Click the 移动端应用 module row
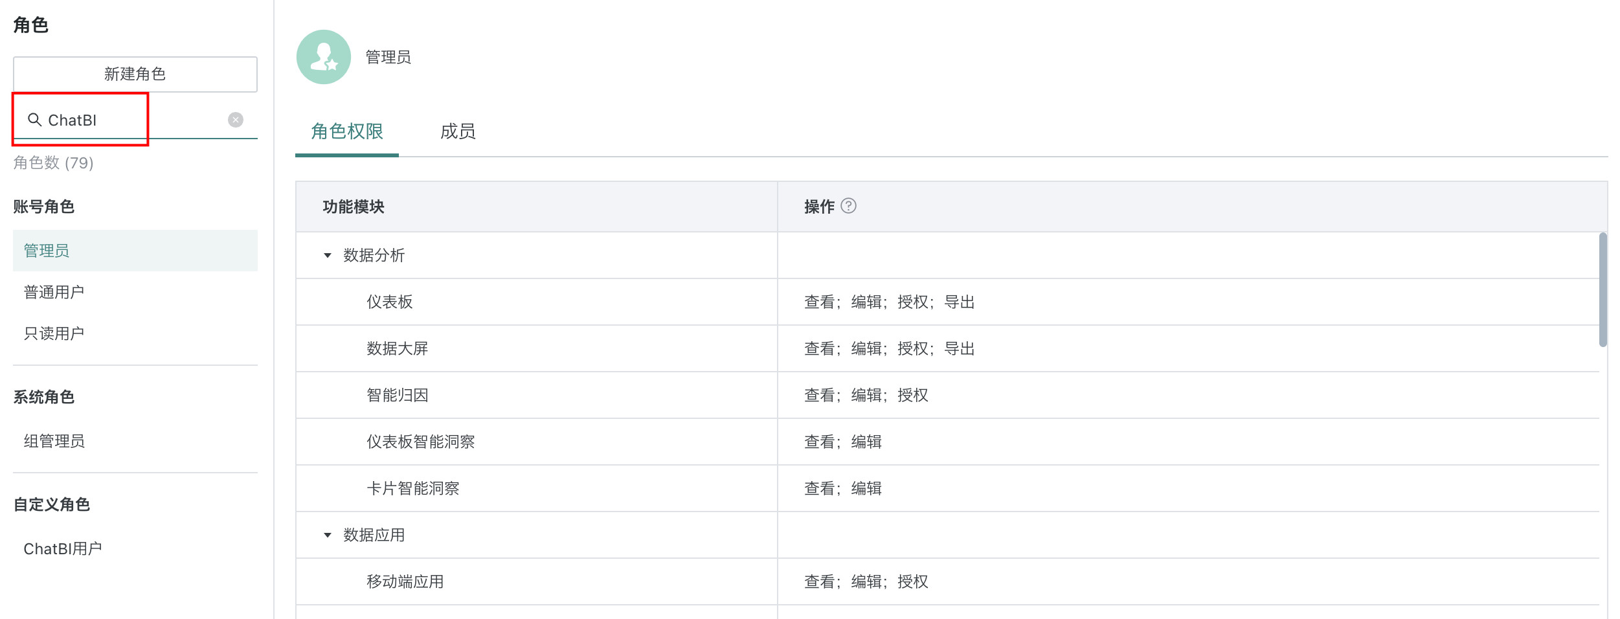The image size is (1620, 619). click(x=405, y=581)
